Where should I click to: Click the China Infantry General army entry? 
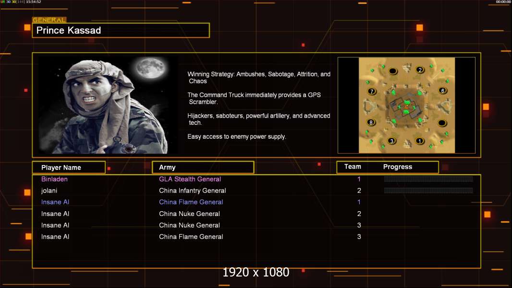192,191
